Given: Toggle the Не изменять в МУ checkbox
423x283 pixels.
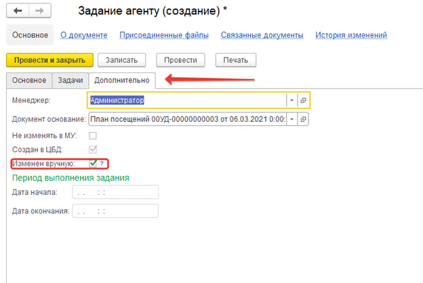Looking at the screenshot, I should 93,135.
